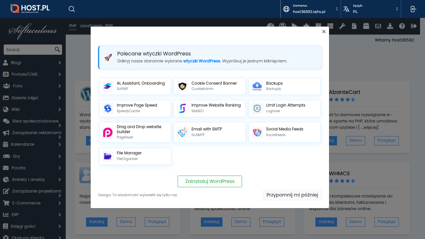425x239 pixels.
Task: Open the help question mark icon
Action: 402,26
